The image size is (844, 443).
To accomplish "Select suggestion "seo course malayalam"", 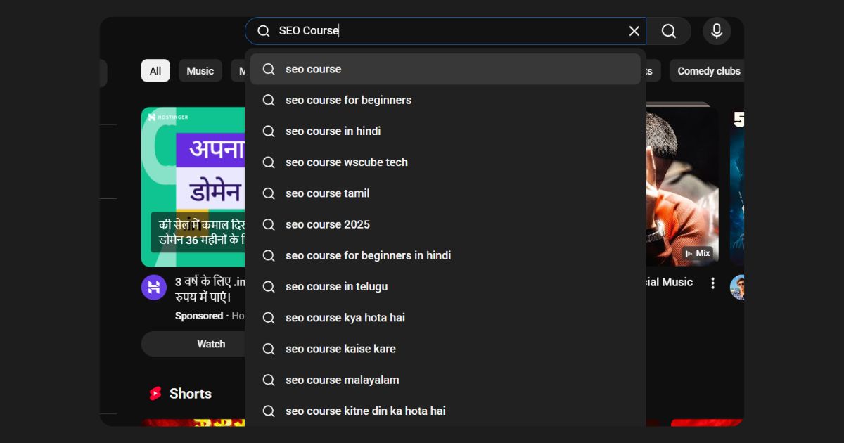I will (x=445, y=380).
